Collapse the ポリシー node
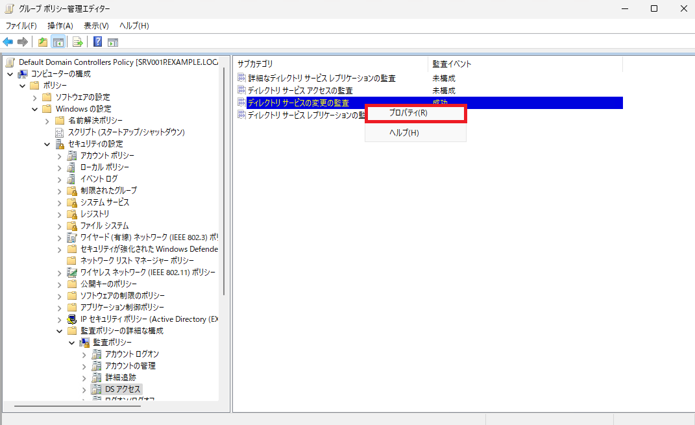The image size is (695, 425). pos(23,86)
